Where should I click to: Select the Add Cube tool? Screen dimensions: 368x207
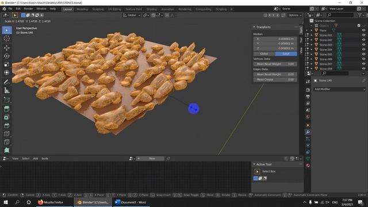7,99
